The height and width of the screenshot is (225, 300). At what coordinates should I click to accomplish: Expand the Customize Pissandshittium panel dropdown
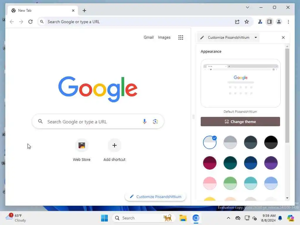(256, 37)
